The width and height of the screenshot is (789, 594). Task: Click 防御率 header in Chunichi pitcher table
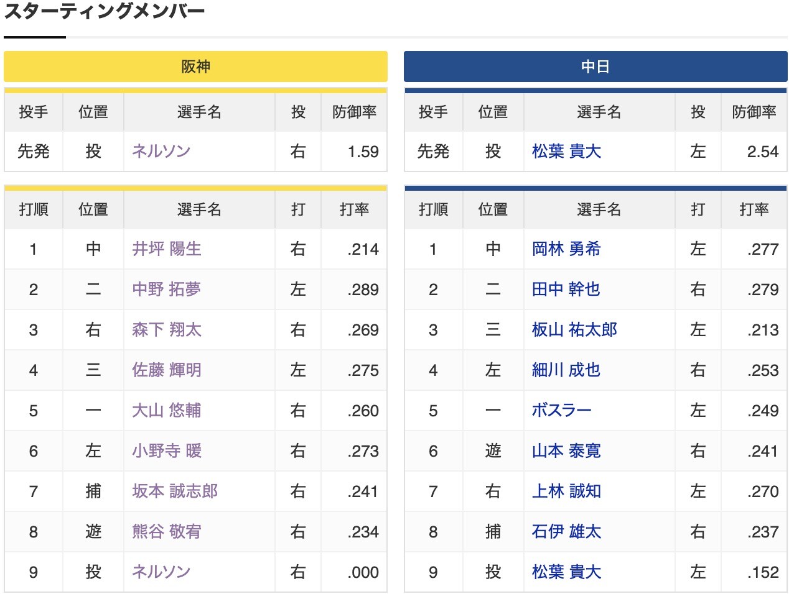click(x=754, y=112)
